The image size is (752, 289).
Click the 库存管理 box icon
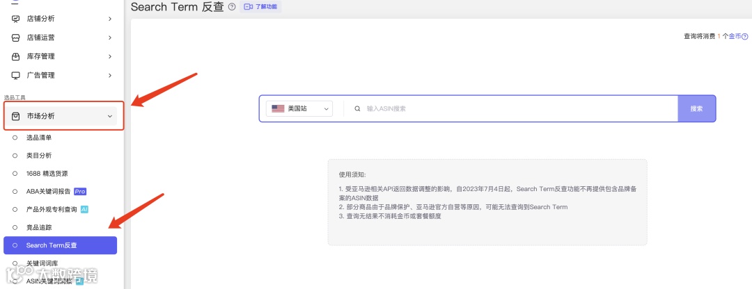tap(16, 56)
